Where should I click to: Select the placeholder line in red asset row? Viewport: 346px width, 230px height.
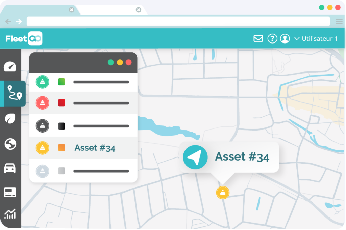click(101, 103)
